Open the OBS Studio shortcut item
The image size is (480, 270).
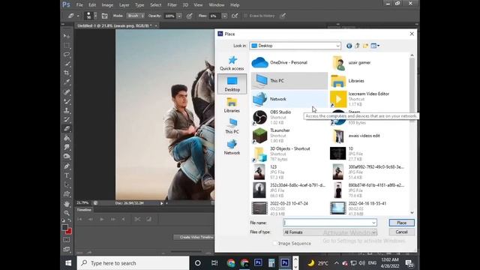[x=289, y=117]
